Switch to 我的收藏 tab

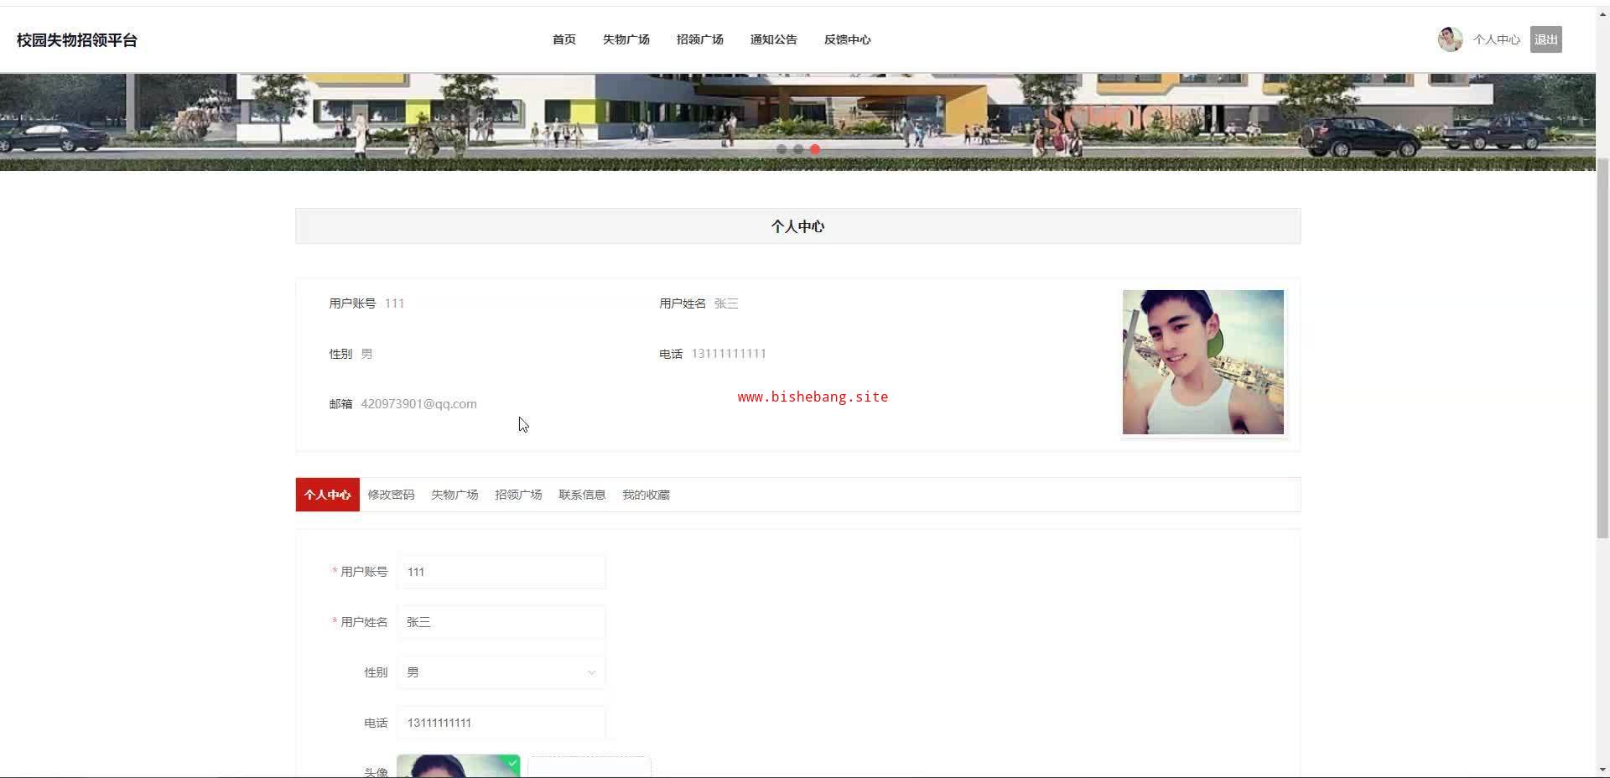646,495
